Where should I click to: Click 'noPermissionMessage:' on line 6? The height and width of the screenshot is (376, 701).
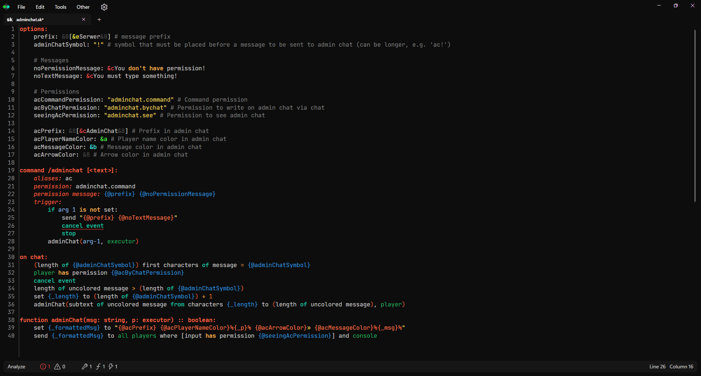point(69,68)
